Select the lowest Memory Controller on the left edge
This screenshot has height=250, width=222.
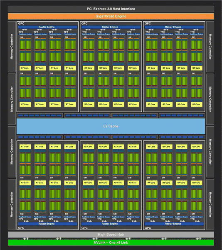click(12, 205)
